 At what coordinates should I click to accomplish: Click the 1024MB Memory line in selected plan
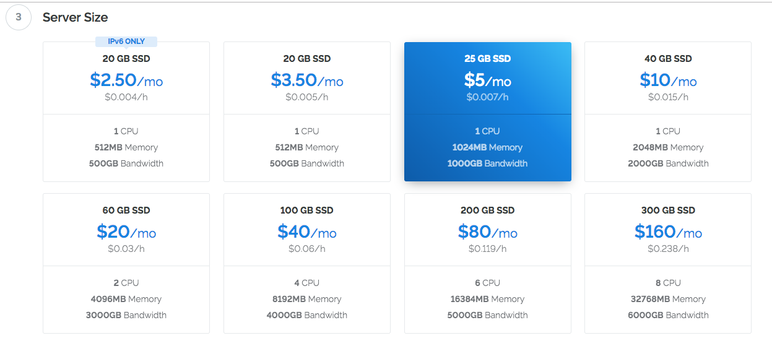tap(488, 147)
